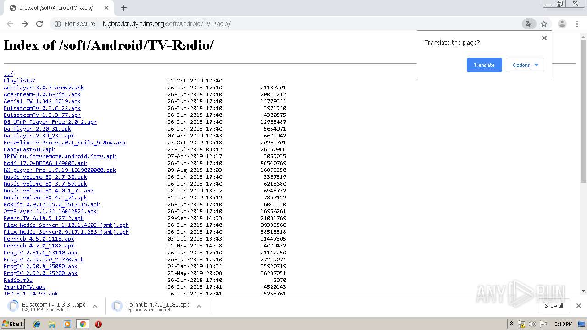The height and width of the screenshot is (330, 587).
Task: Click Kodi_17.0-BETA6_169806.apk link
Action: 45,163
